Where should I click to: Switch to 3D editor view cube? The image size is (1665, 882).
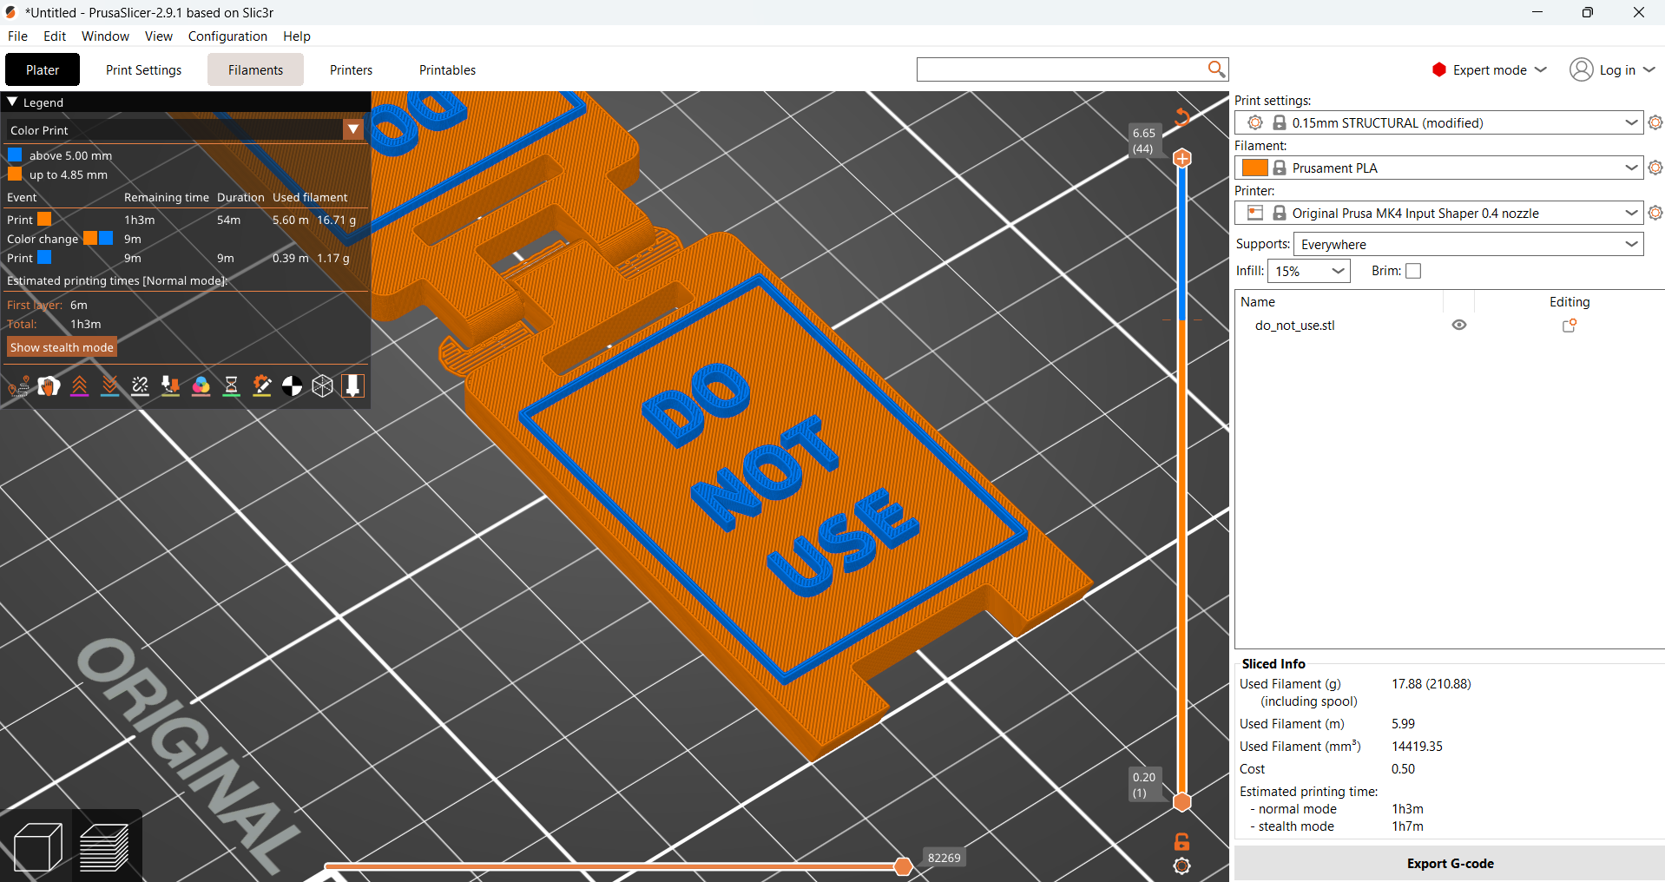tap(38, 846)
